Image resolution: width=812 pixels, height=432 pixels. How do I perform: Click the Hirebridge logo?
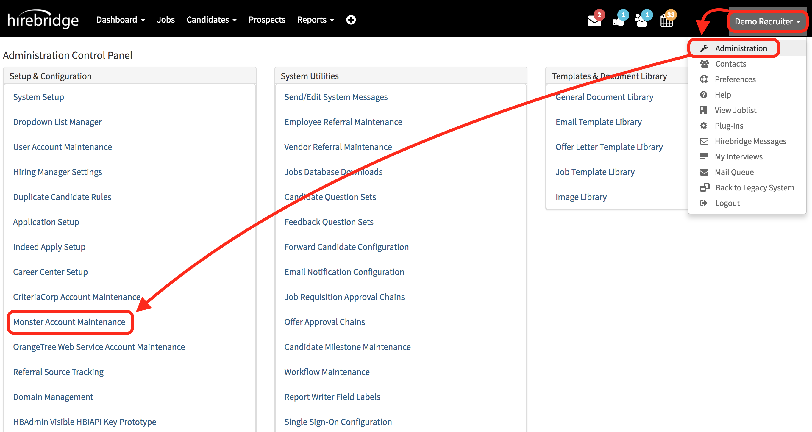pos(43,20)
